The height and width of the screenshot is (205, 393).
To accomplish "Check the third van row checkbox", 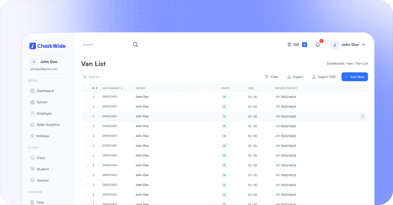I will point(87,116).
